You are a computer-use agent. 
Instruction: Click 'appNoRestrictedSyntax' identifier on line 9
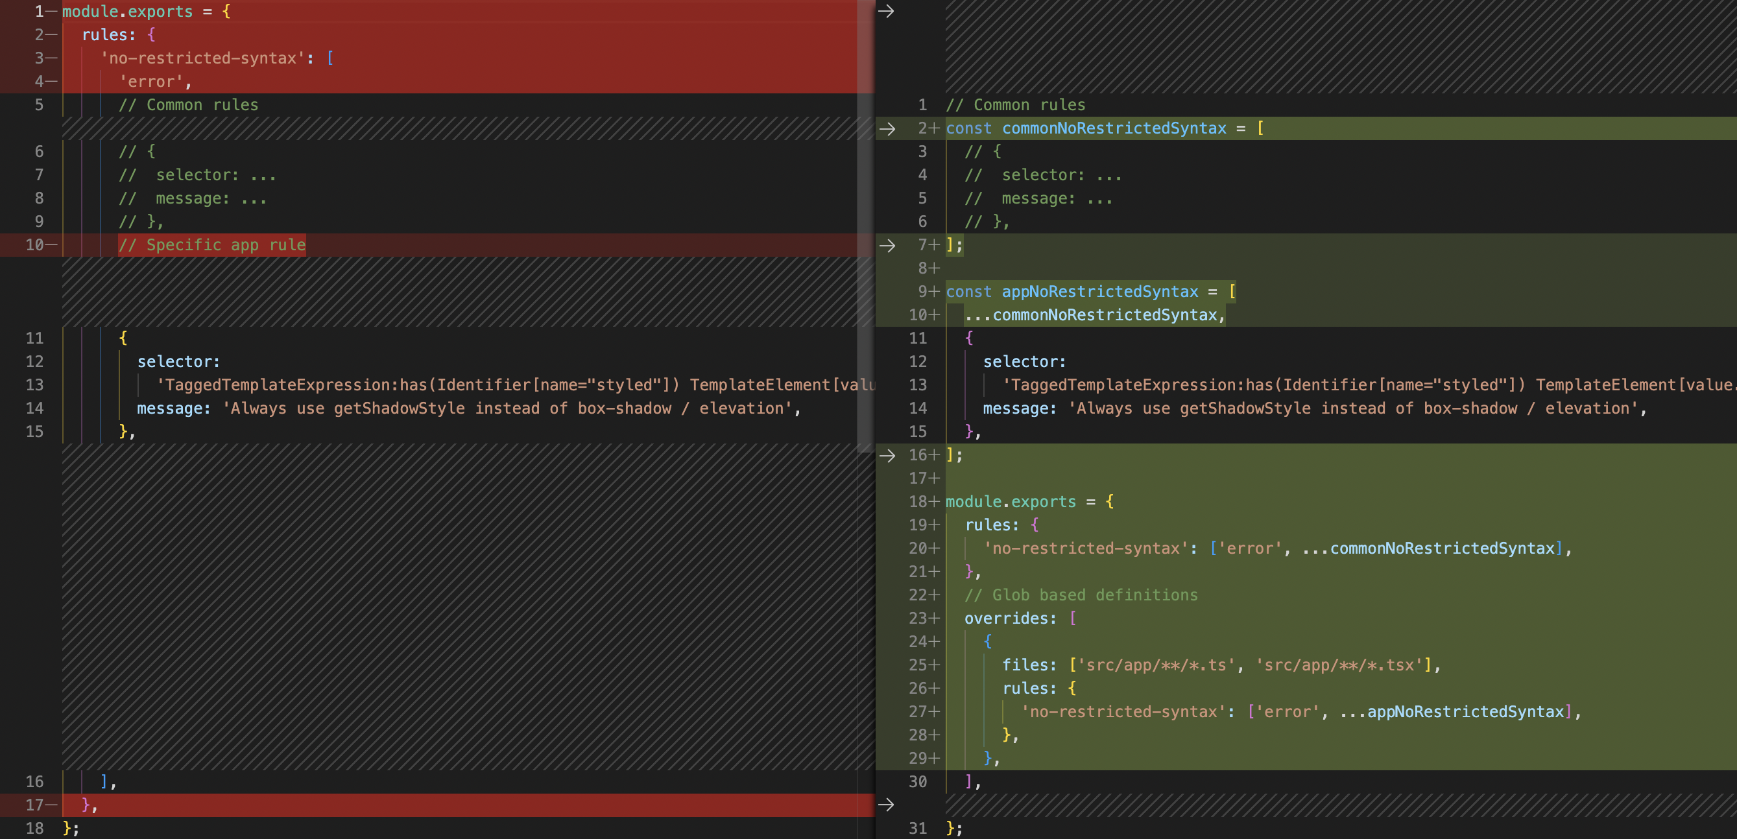[x=1099, y=292]
